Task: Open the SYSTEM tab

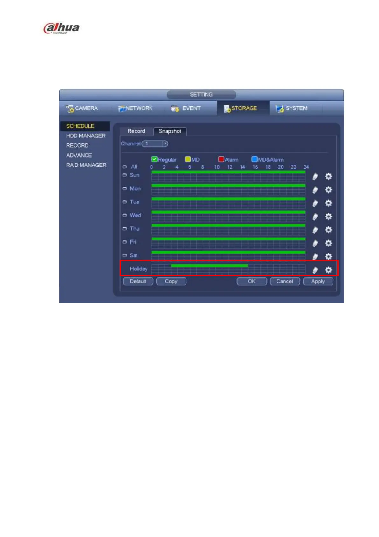Action: click(x=291, y=108)
